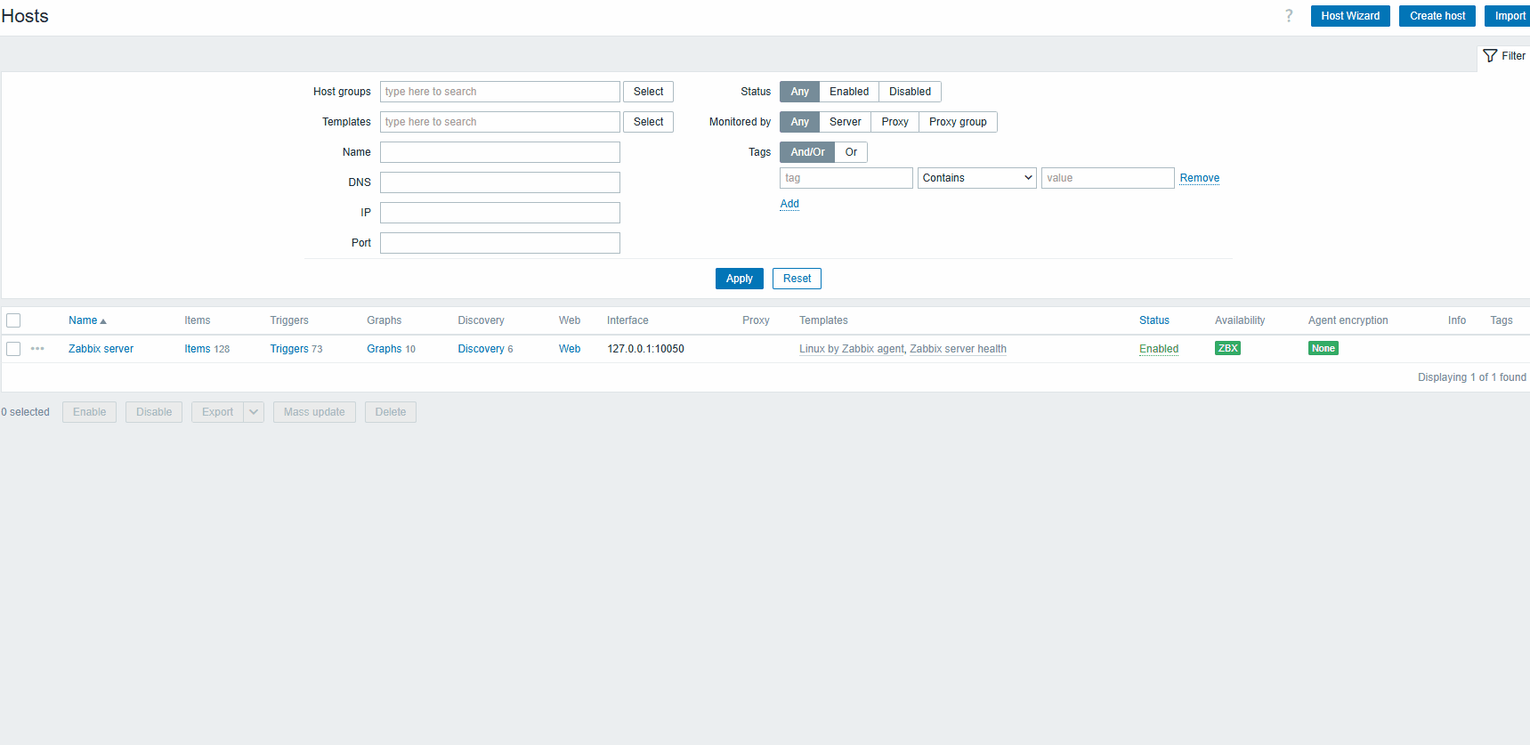Viewport: 1530px width, 745px height.
Task: Set Status filter to Disabled
Action: (x=910, y=92)
